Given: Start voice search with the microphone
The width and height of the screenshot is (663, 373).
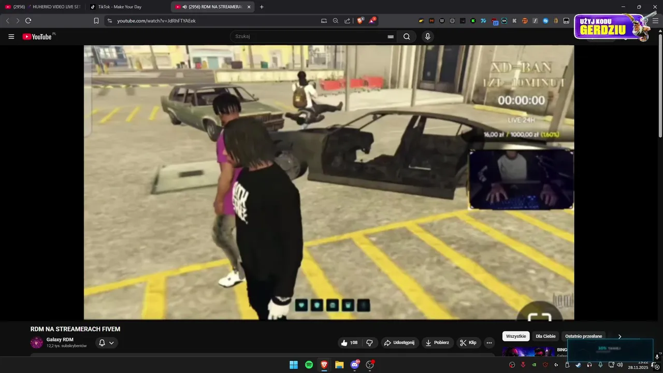Looking at the screenshot, I should pyautogui.click(x=427, y=36).
